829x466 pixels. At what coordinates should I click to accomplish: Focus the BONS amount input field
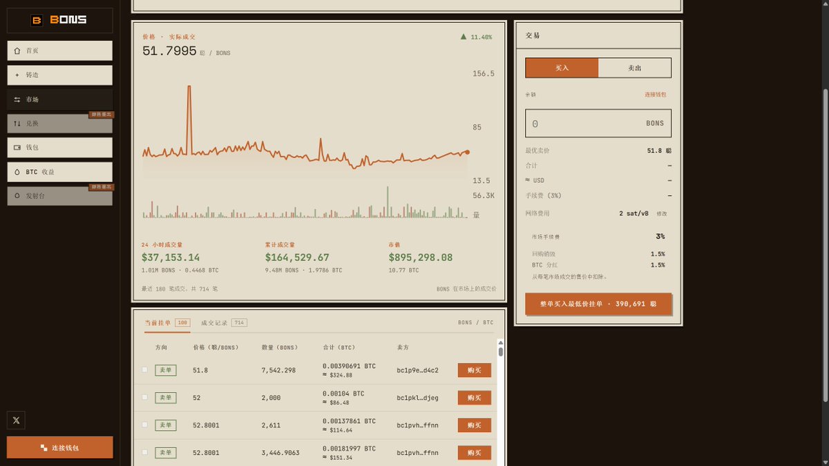[598, 124]
